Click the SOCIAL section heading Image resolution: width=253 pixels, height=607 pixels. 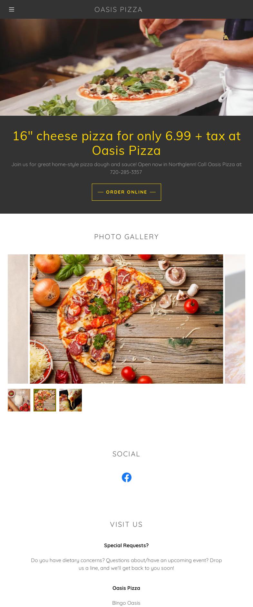tap(126, 454)
